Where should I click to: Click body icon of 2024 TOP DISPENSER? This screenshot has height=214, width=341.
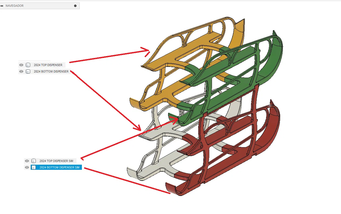(x=28, y=65)
